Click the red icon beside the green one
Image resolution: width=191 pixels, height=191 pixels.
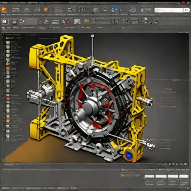click(68, 22)
